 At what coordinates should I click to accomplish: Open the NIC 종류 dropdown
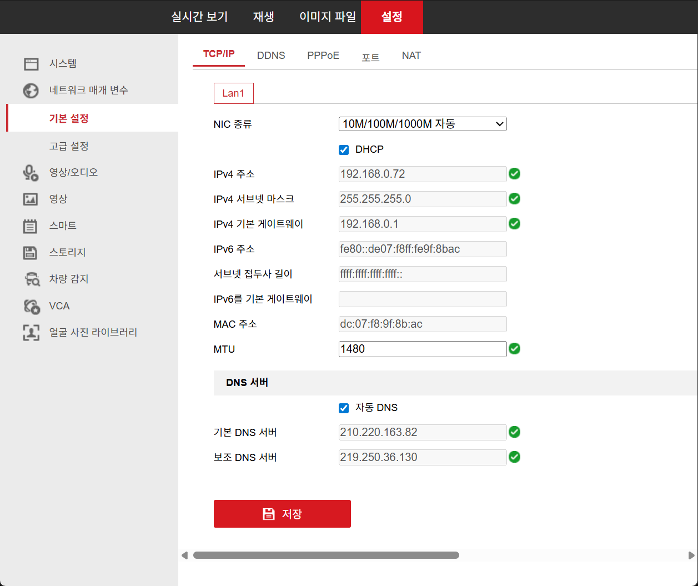(423, 124)
